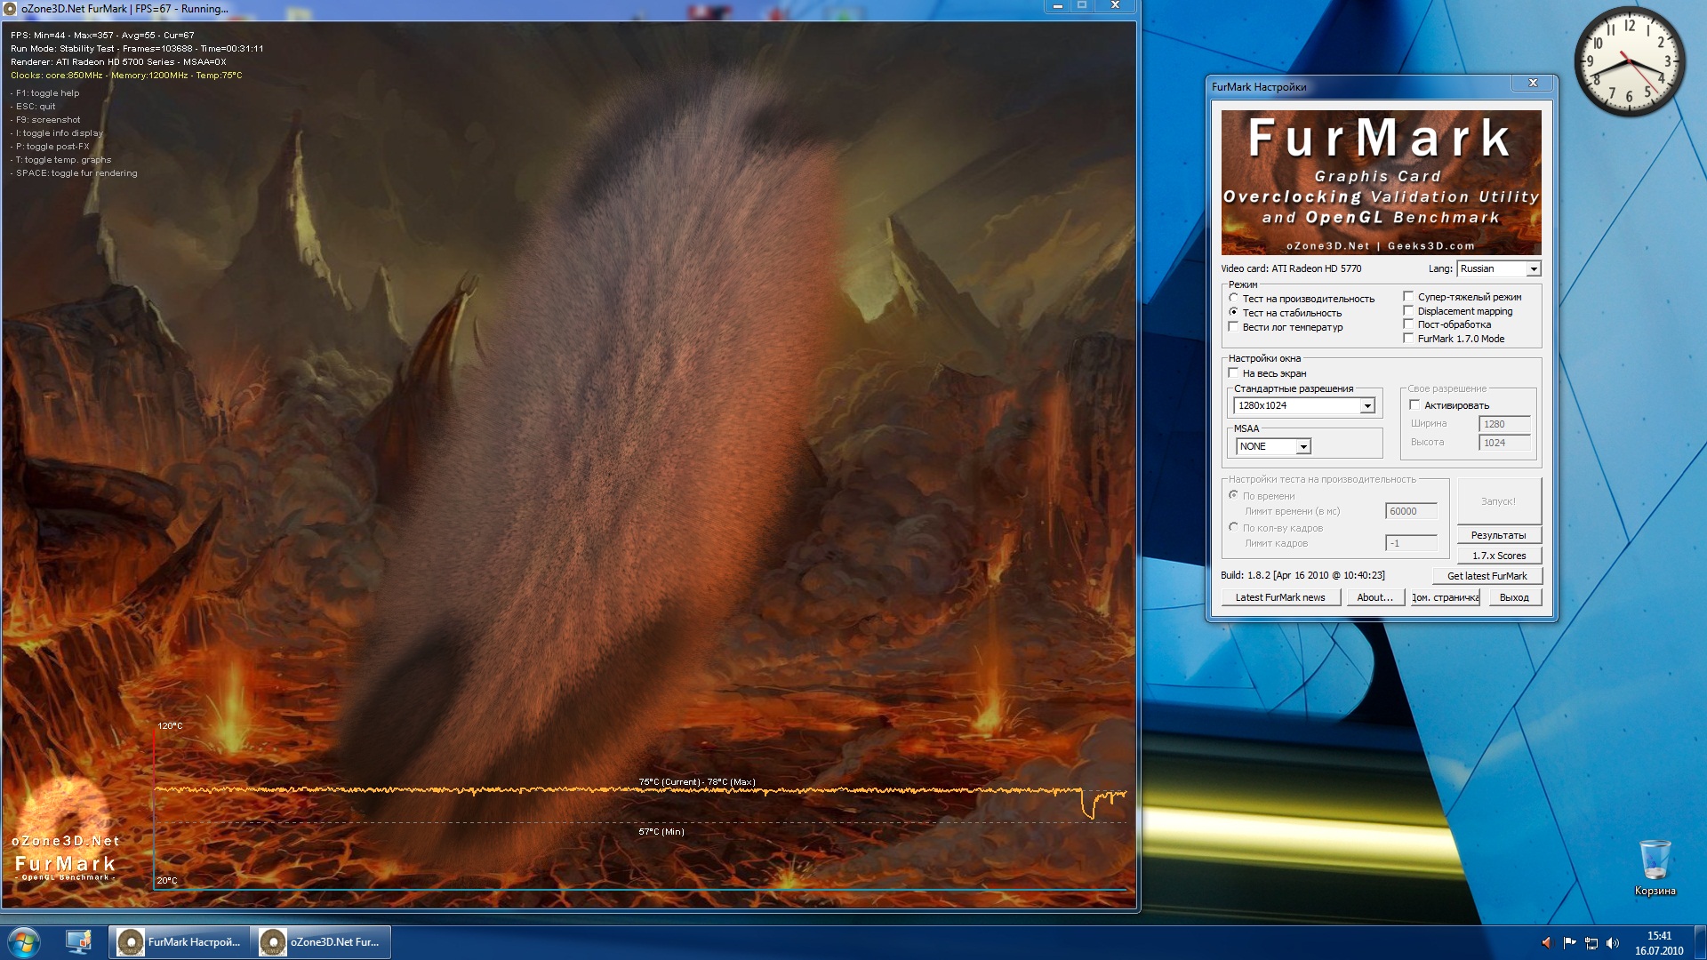Viewport: 1707px width, 960px height.
Task: Open Latest FurMark news
Action: point(1279,597)
